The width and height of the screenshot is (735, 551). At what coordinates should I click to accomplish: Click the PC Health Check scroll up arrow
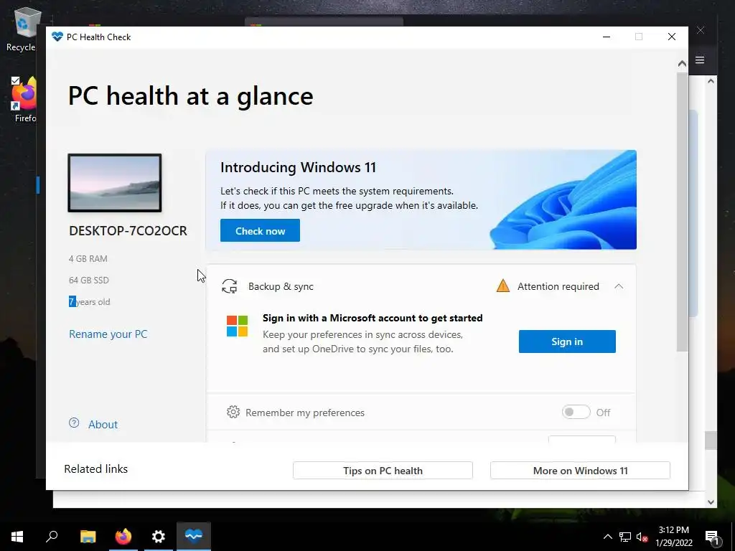point(682,63)
